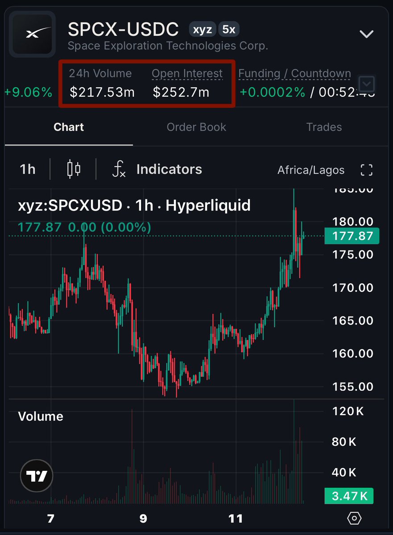
Task: Click the 165.00 price axis label
Action: tap(353, 321)
